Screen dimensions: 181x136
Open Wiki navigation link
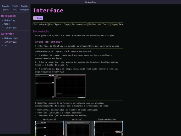point(7,24)
